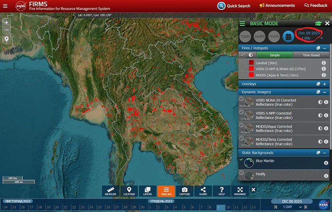Enable VIIRS NOAA-20 Corrected Reflectance layer

tap(242, 99)
